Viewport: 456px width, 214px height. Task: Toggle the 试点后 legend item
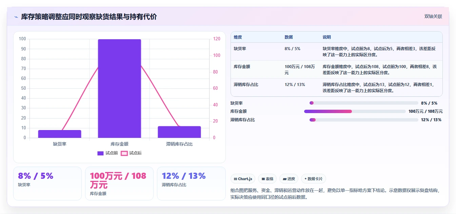click(x=131, y=153)
